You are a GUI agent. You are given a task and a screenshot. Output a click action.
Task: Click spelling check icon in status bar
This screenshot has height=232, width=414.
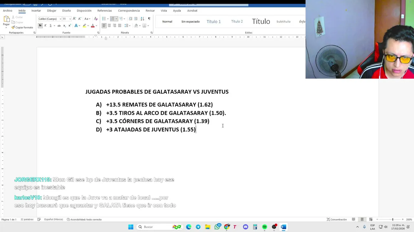point(39,219)
